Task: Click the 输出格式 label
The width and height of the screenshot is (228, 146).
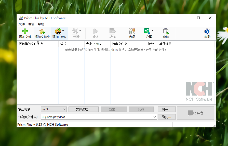Action: (25, 109)
